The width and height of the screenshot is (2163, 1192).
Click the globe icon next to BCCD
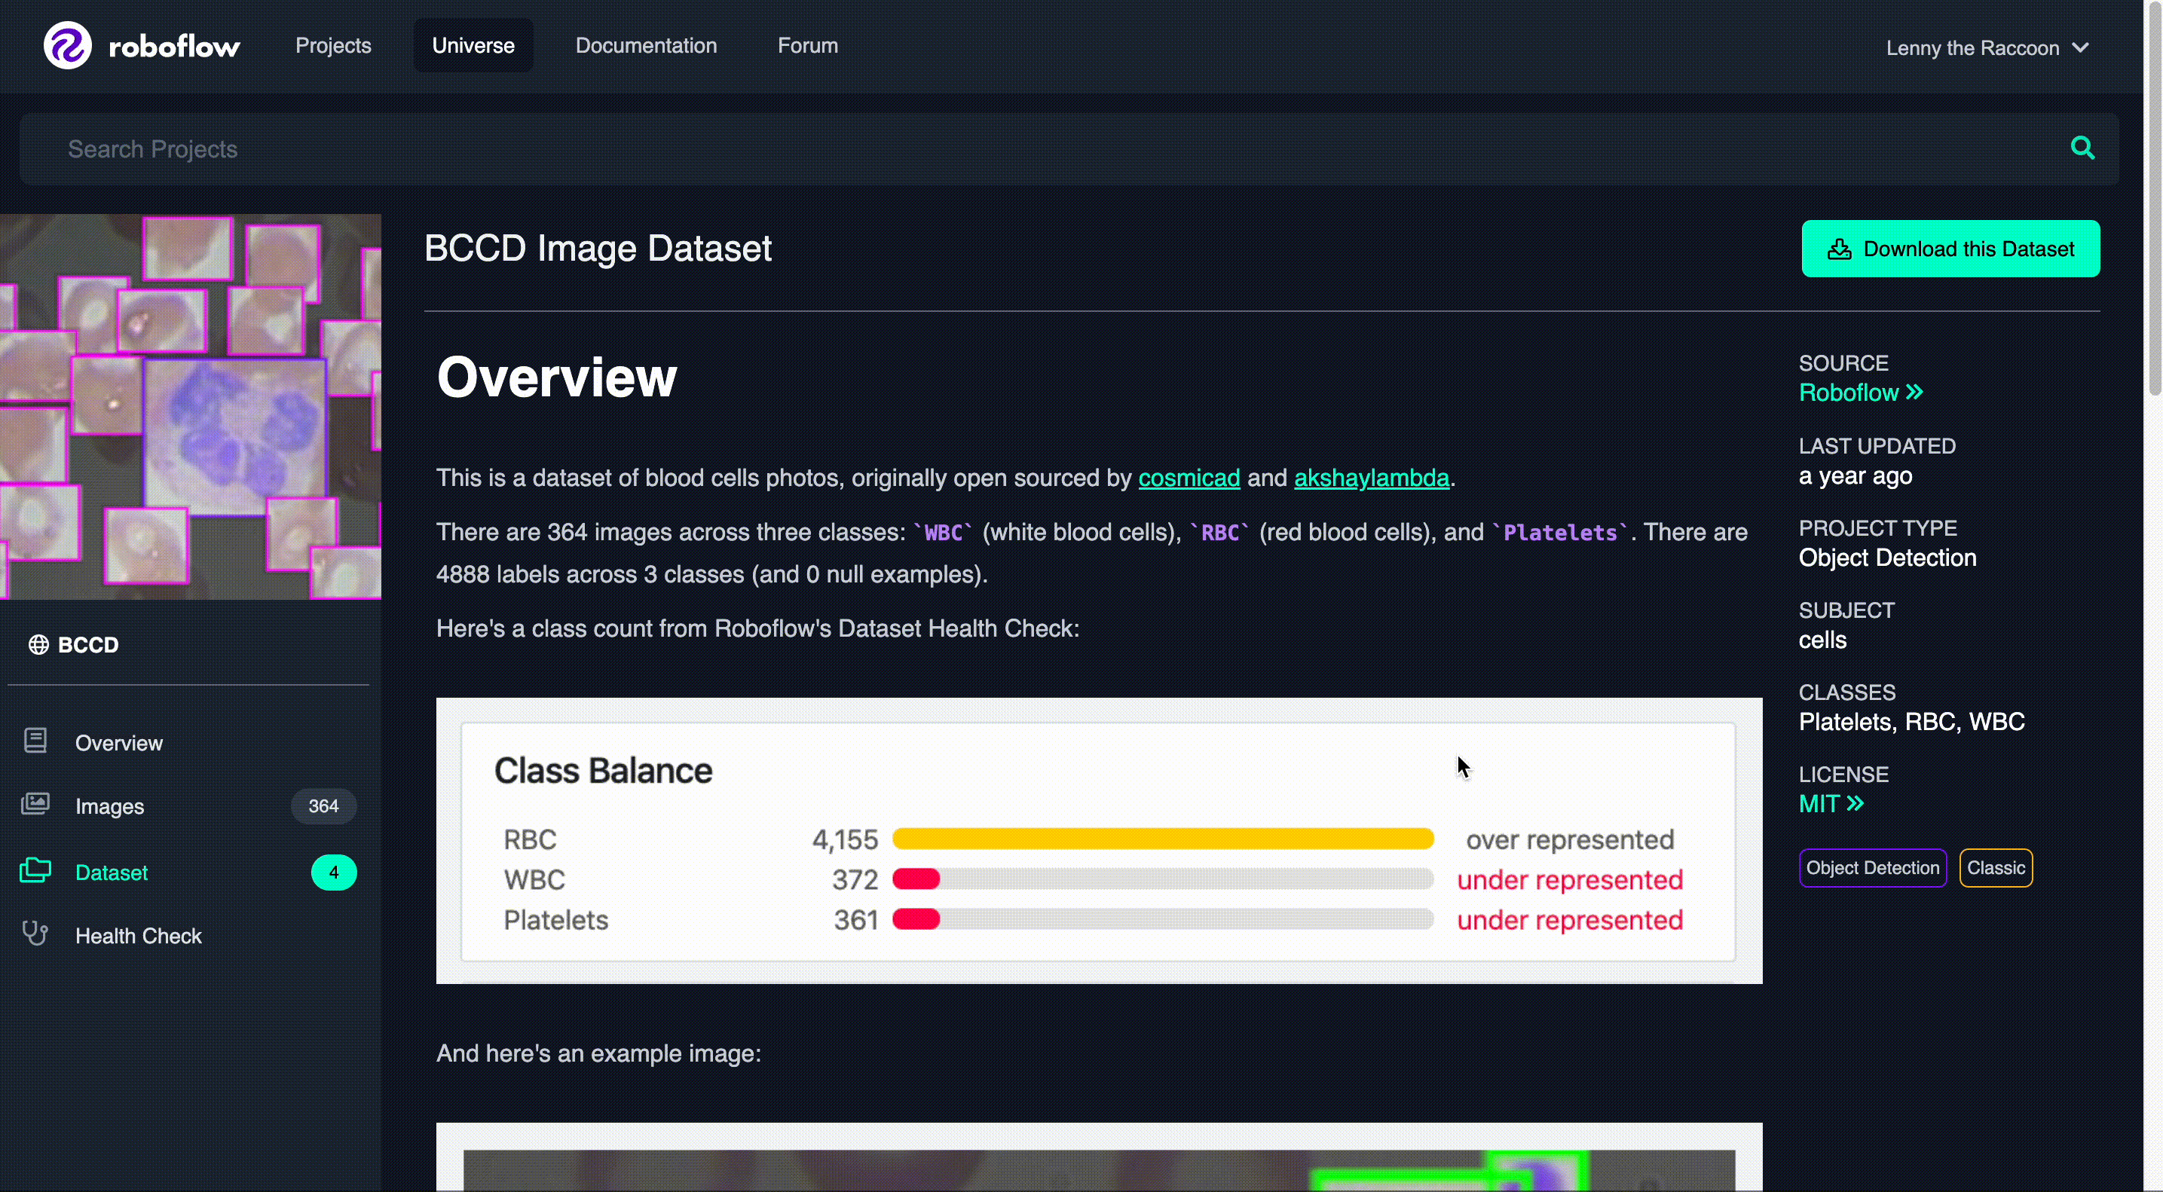(37, 644)
